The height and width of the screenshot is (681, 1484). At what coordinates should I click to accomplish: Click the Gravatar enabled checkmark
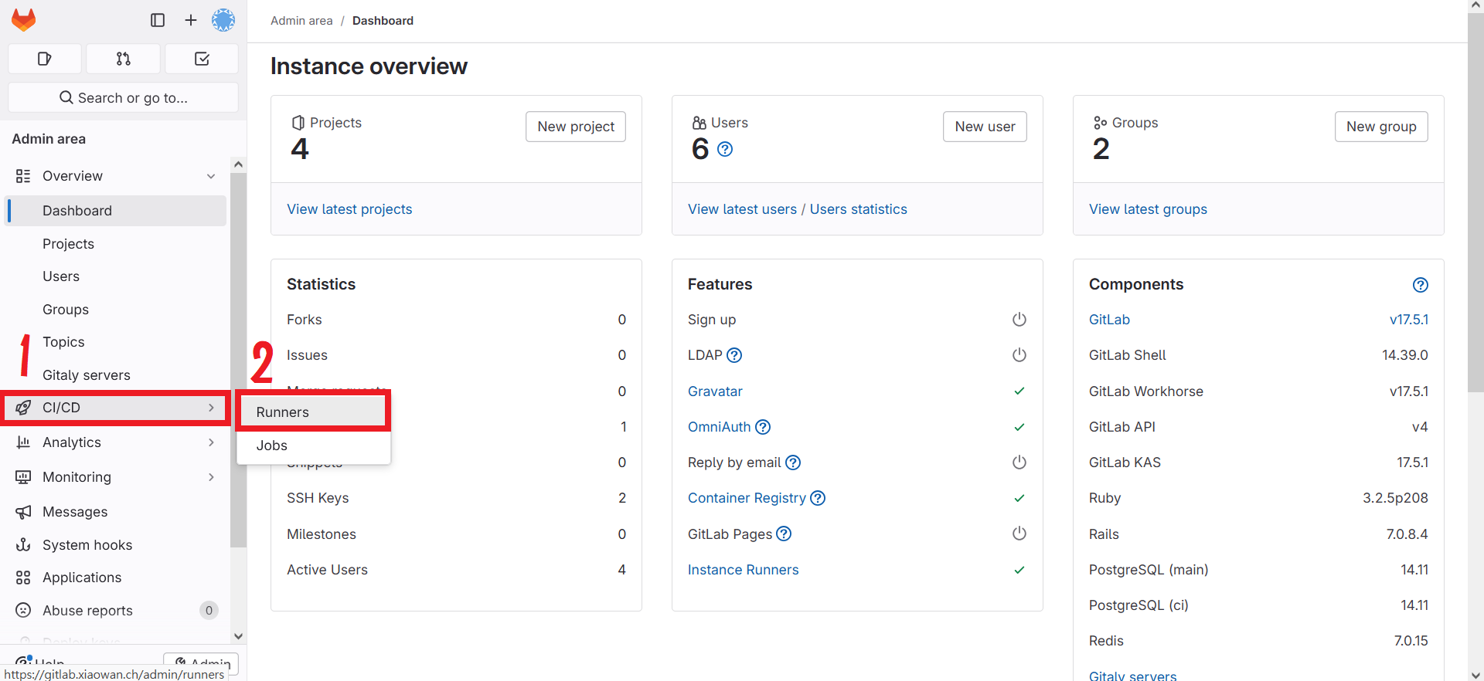coord(1019,391)
